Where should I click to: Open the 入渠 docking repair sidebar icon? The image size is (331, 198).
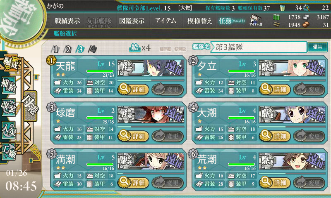tap(9, 130)
